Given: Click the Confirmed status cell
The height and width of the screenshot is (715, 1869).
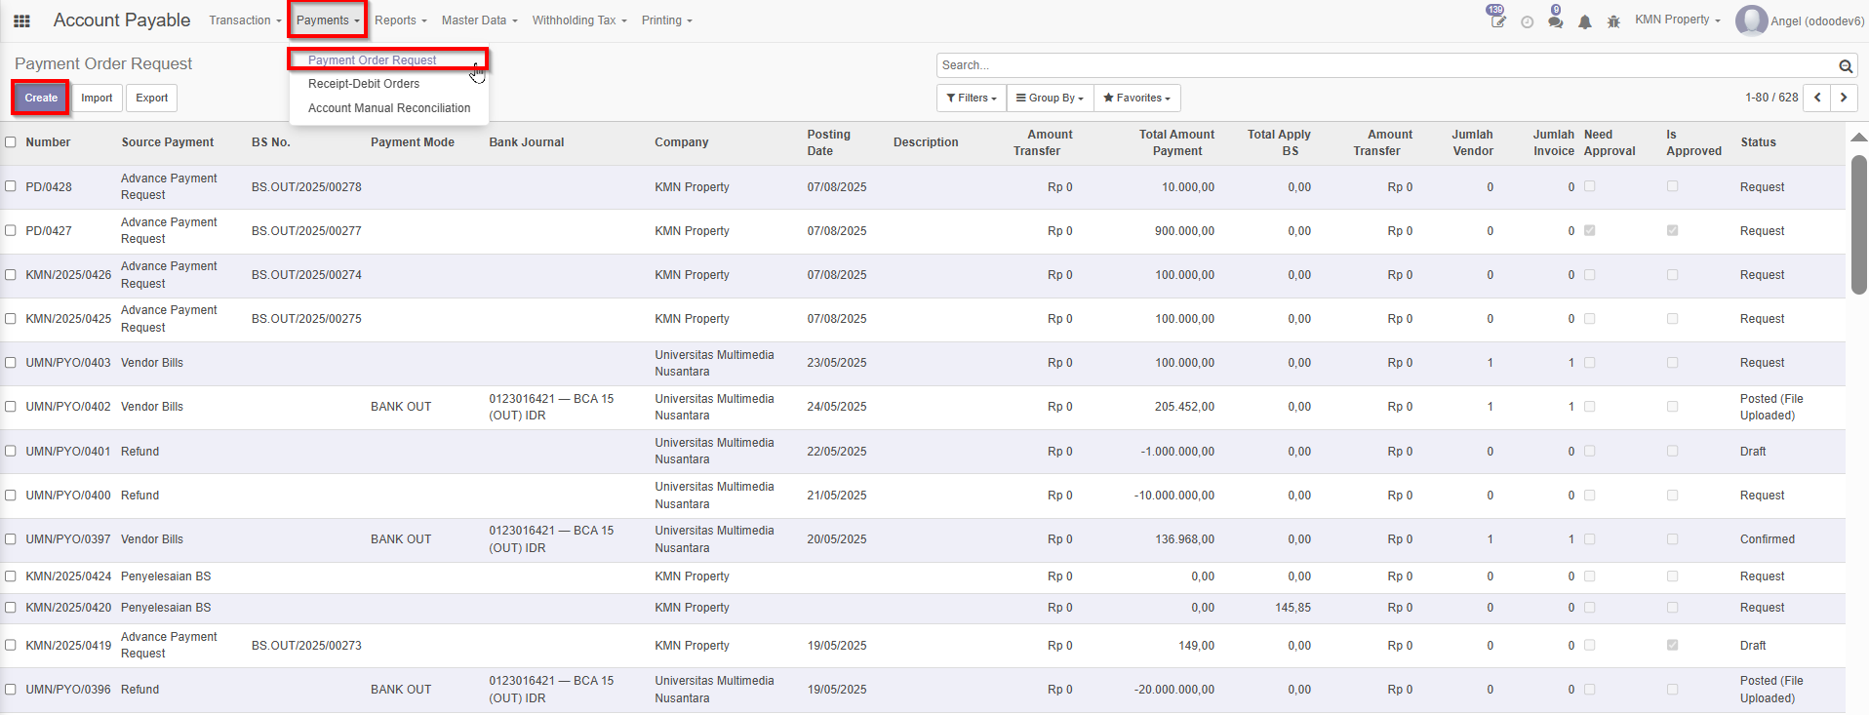Looking at the screenshot, I should [1767, 539].
